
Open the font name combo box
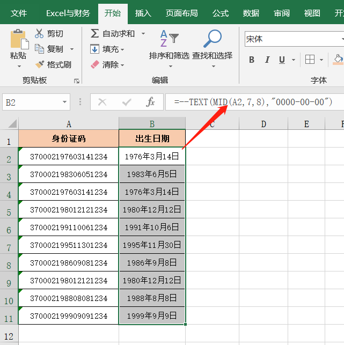(x=294, y=39)
